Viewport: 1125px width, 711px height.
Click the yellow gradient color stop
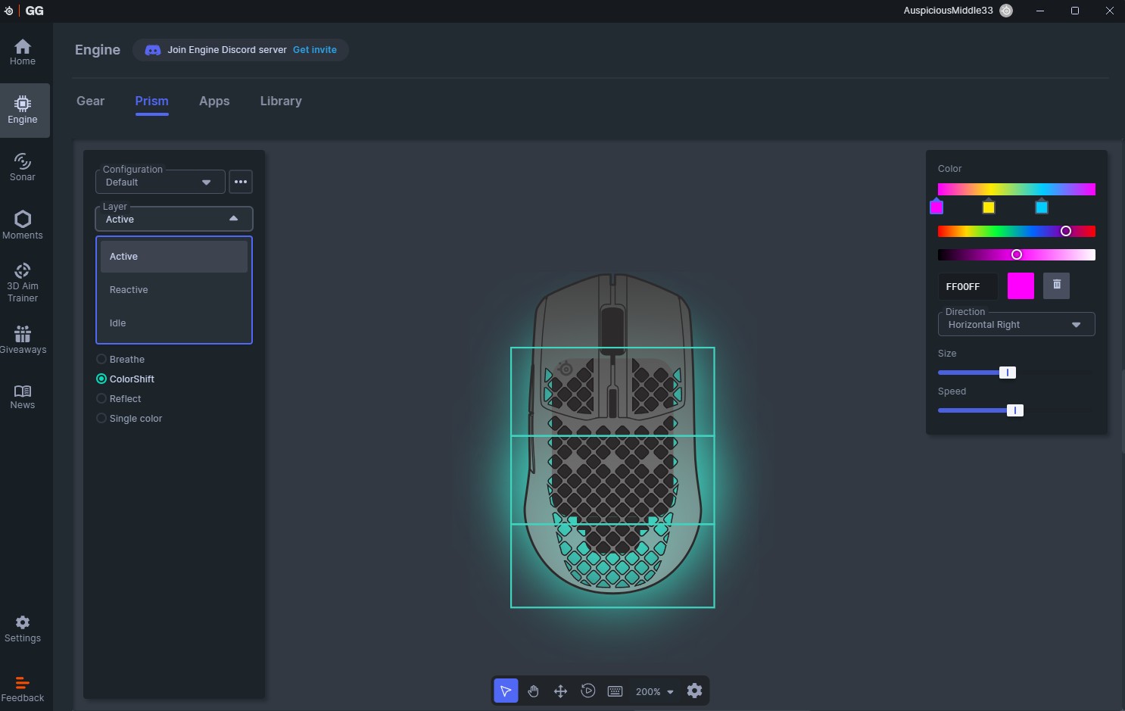988,207
